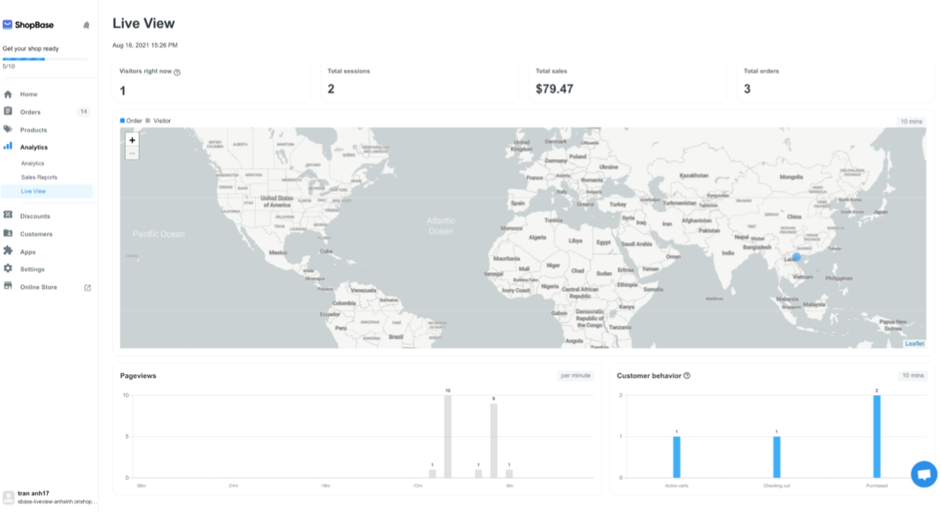Click the Products tag icon
The image size is (941, 520).
8,129
